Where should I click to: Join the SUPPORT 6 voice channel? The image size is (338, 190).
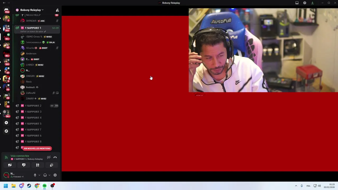tap(37, 136)
